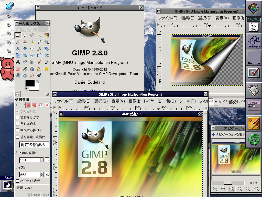Viewport: 262px width, 197px height.
Task: Click zoom out button in navigation panel
Action: (x=215, y=189)
